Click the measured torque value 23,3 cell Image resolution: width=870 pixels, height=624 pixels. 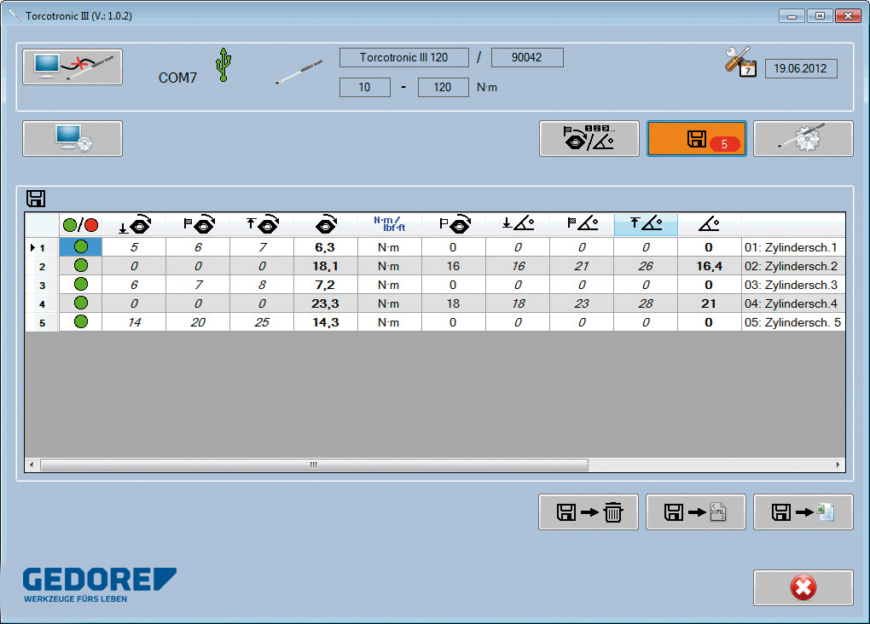pos(325,303)
